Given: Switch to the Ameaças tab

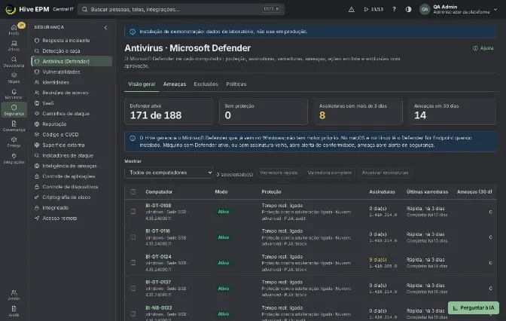Looking at the screenshot, I should (x=175, y=84).
